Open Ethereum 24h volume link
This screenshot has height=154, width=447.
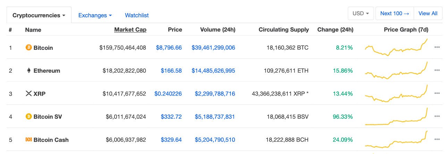pos(213,71)
